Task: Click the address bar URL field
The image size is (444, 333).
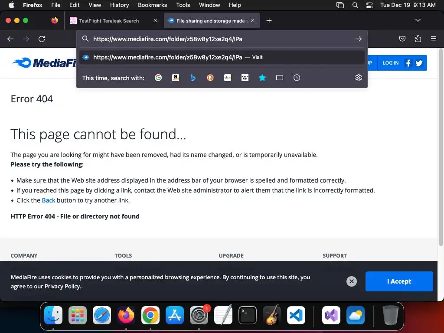Action: click(222, 39)
